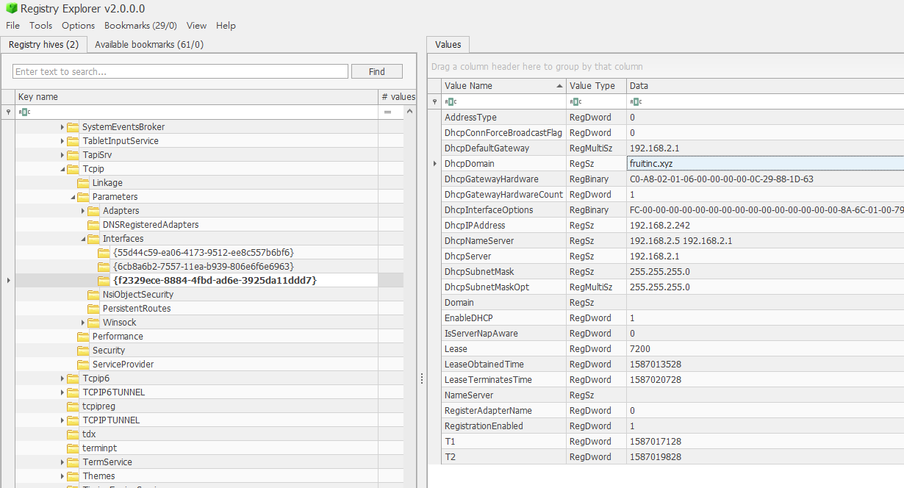
Task: Click the folder icon beside ServiceProvider
Action: click(x=83, y=365)
